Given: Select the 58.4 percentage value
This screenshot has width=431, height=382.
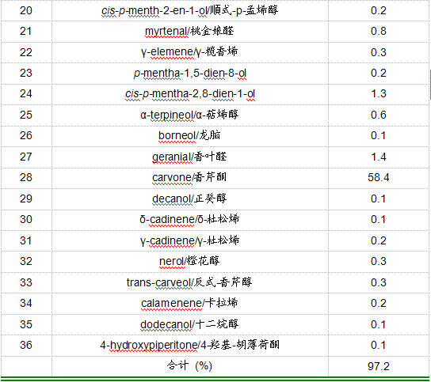Looking at the screenshot, I should (x=378, y=177).
